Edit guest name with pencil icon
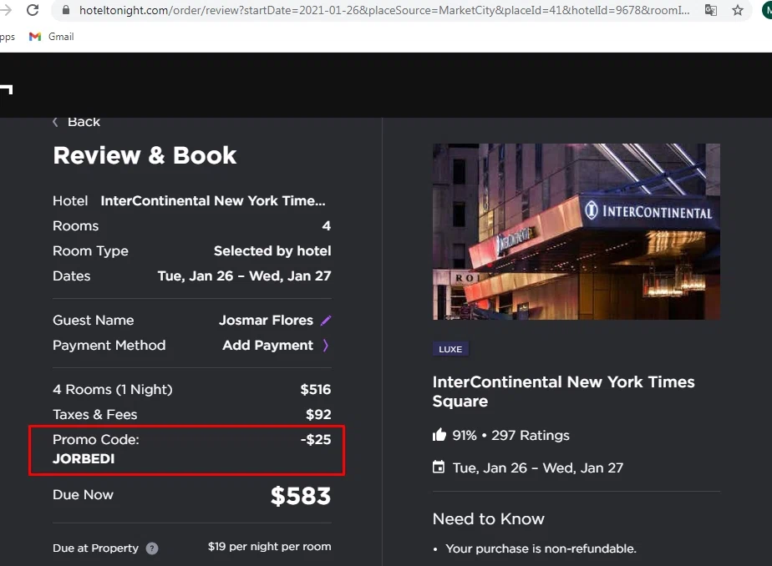The height and width of the screenshot is (566, 772). coord(326,321)
